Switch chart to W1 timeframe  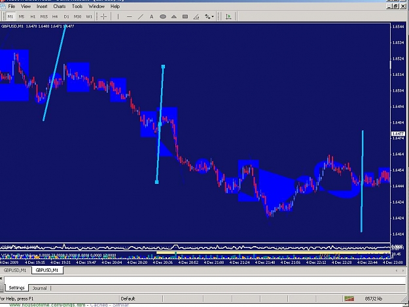click(x=89, y=17)
